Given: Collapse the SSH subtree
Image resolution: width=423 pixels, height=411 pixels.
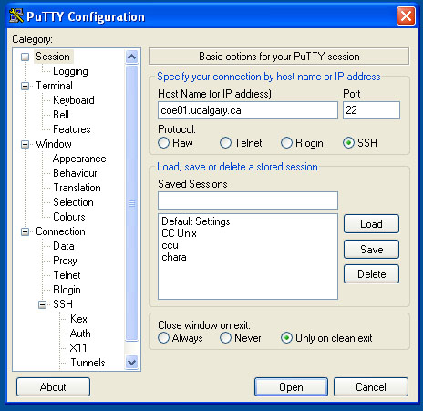Looking at the screenshot, I should [43, 304].
